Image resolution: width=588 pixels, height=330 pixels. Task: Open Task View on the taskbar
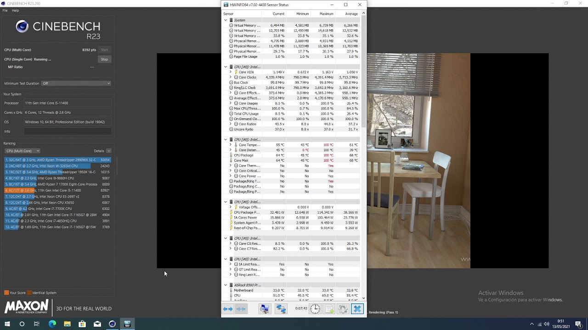[37, 324]
